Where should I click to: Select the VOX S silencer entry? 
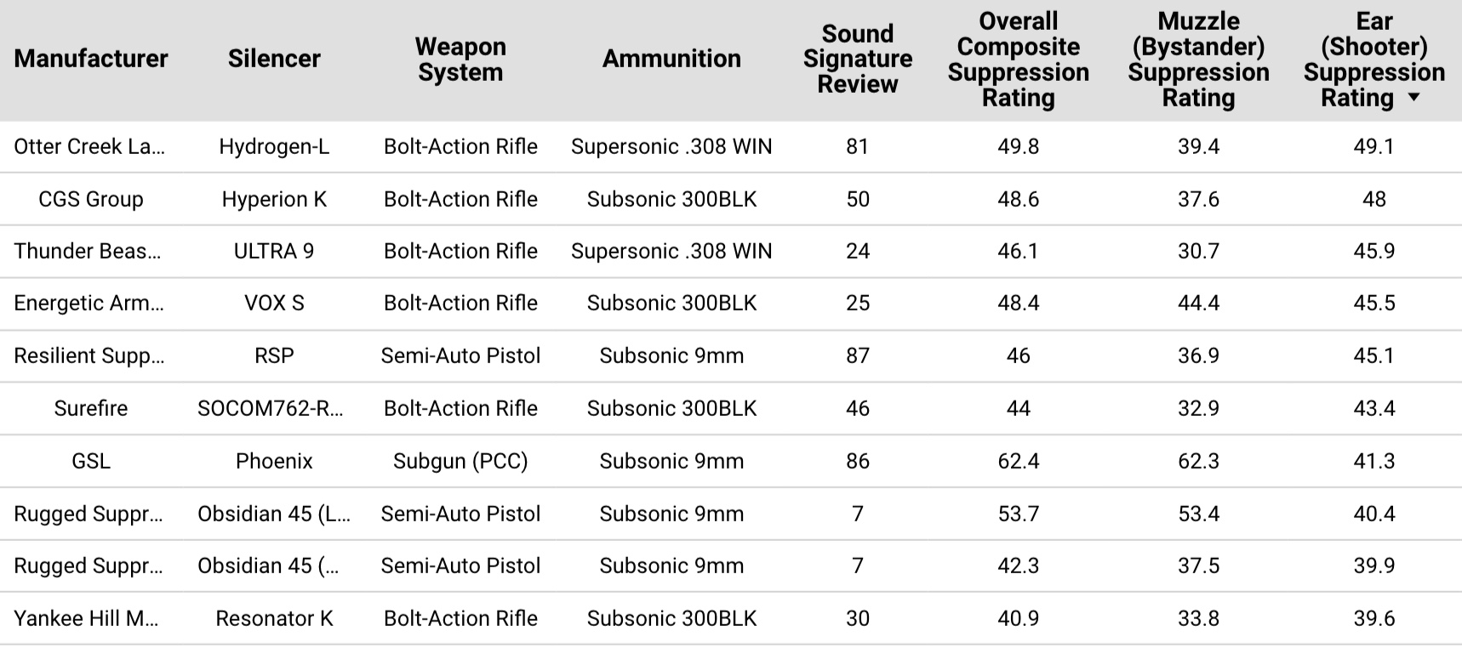point(274,304)
